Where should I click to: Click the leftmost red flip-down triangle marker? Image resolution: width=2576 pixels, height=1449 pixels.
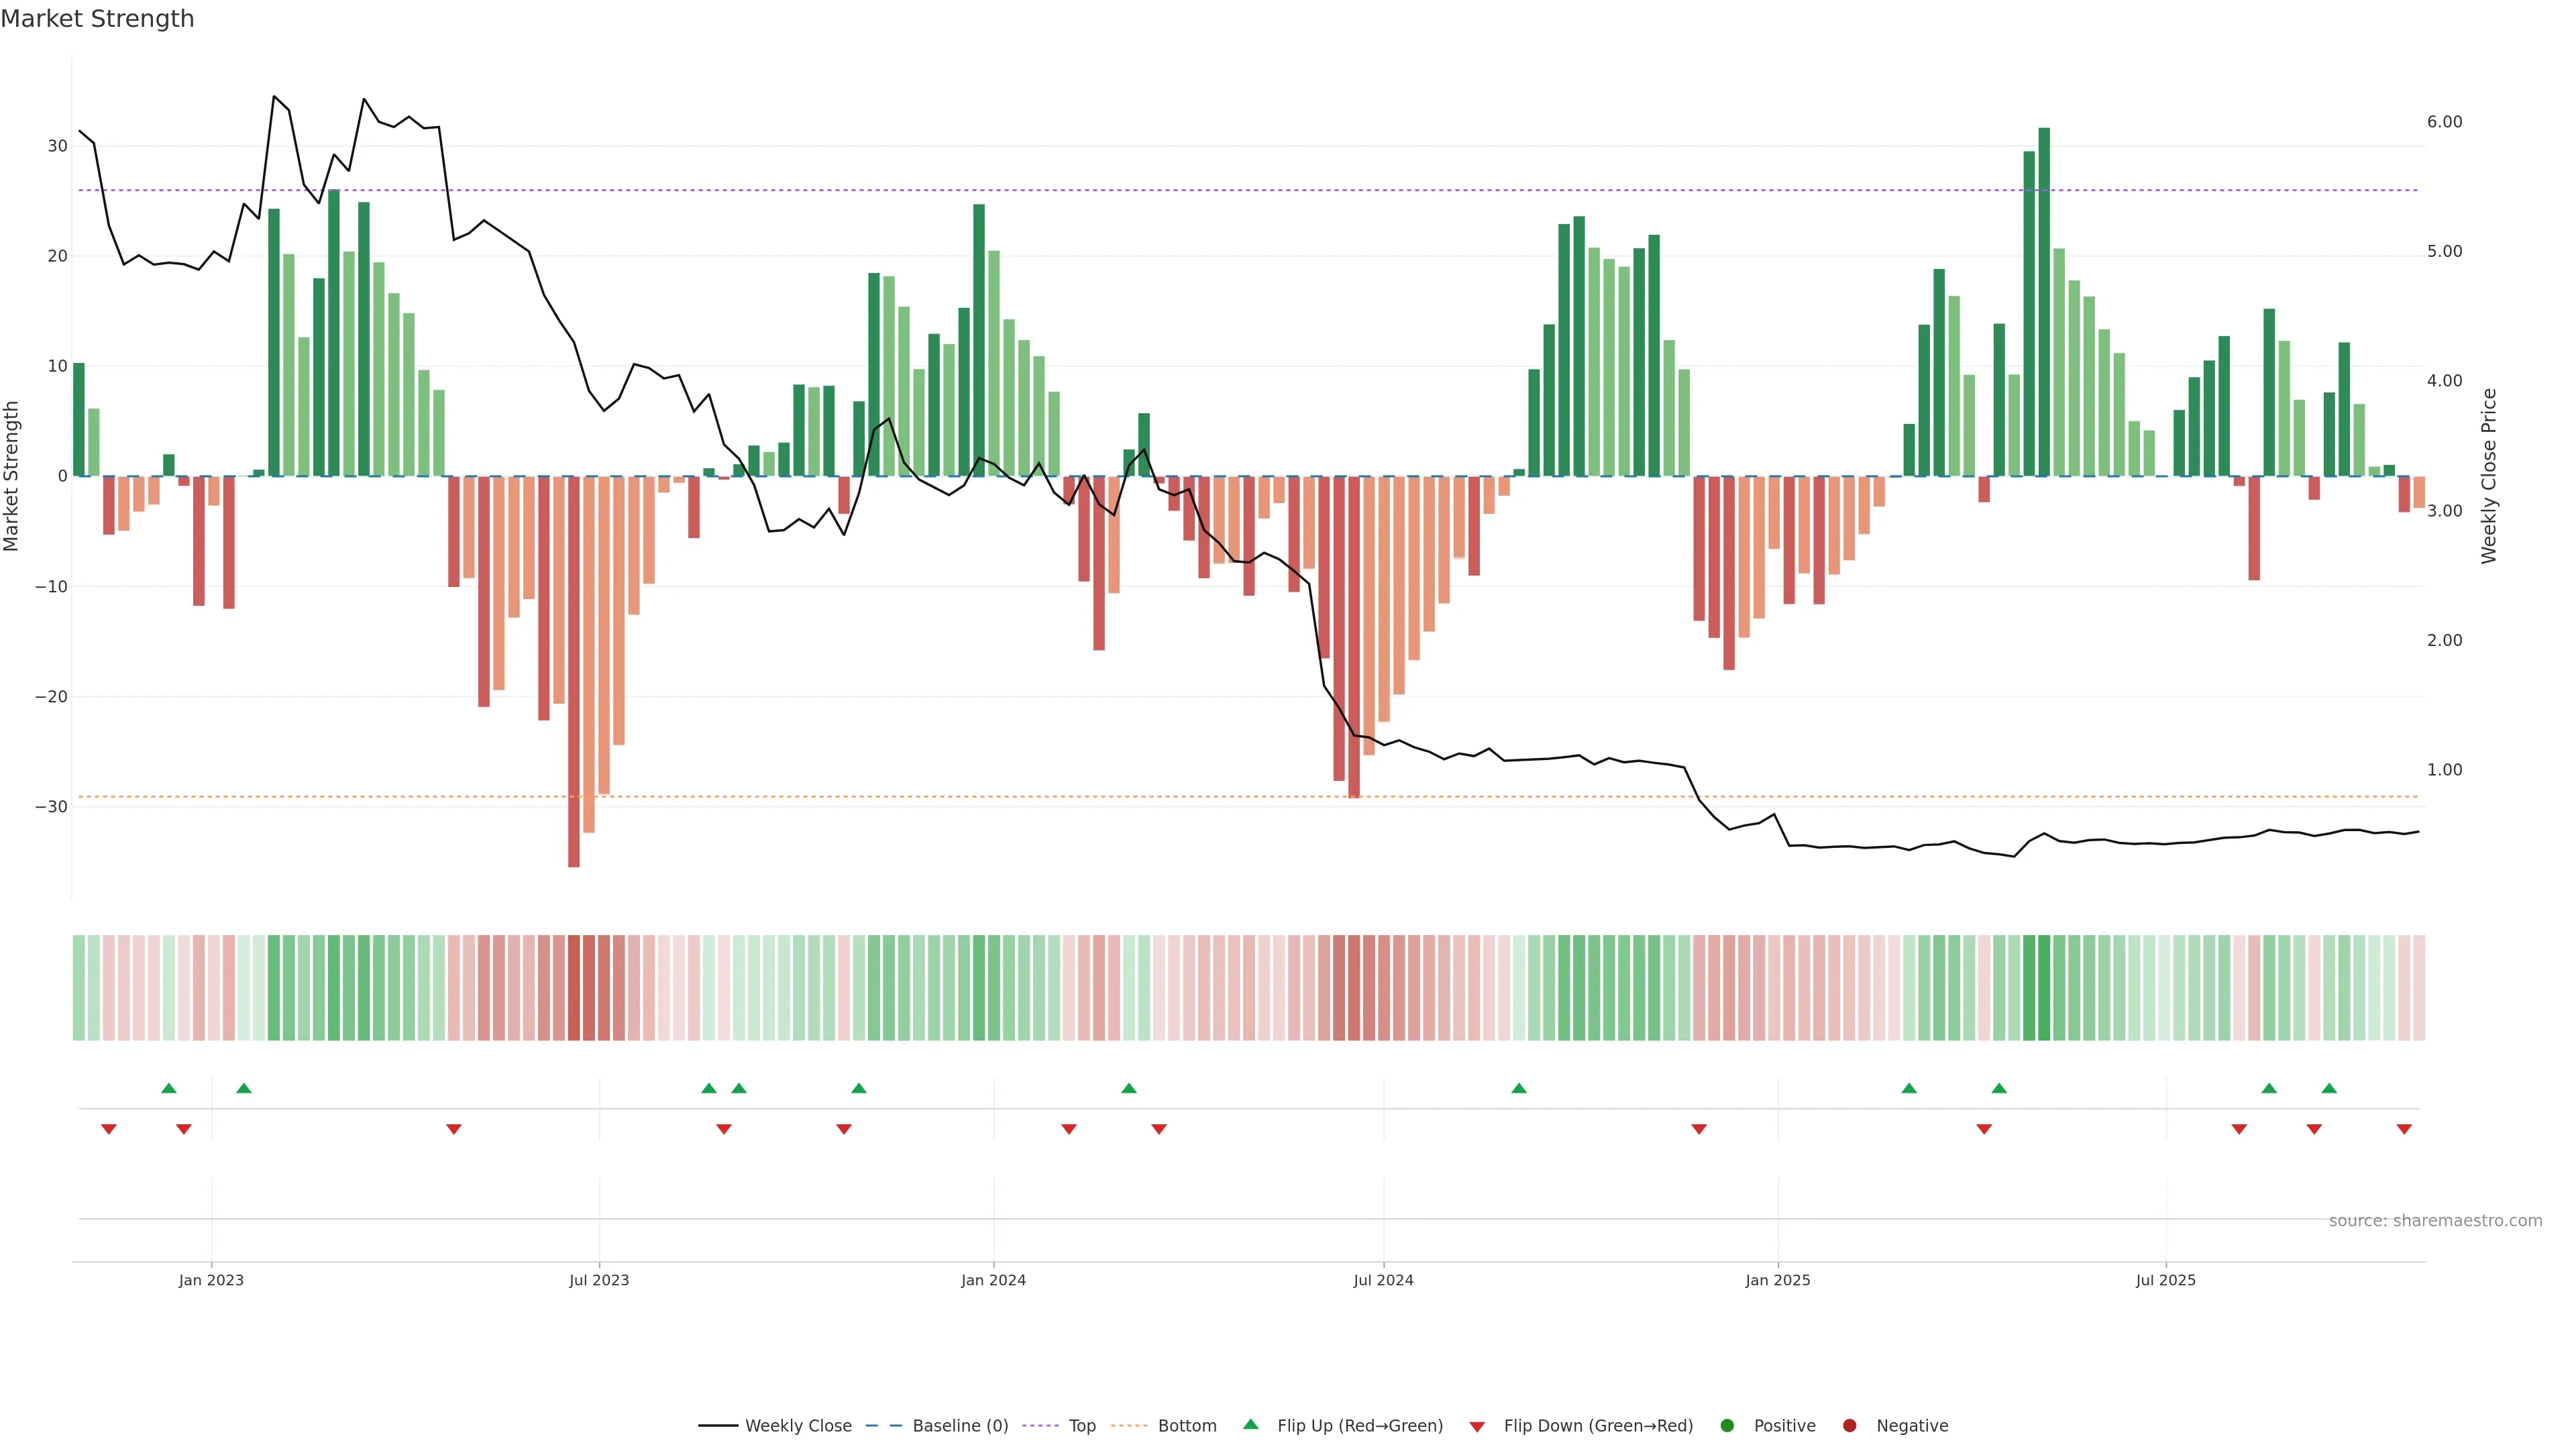coord(109,1129)
